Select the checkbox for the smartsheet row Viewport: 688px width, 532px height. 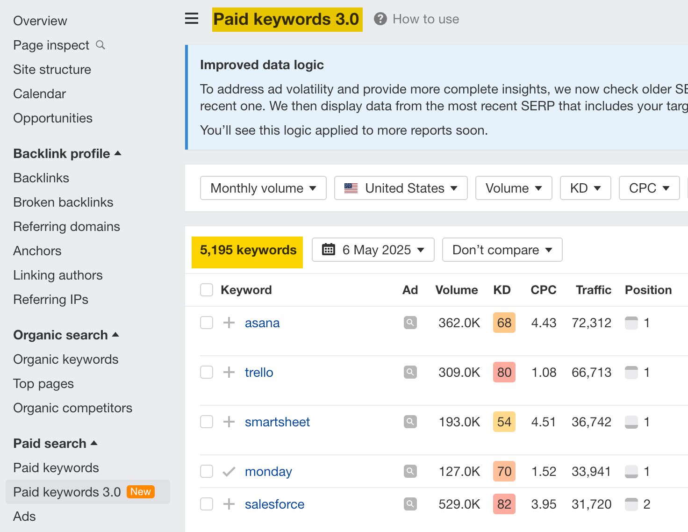tap(206, 421)
